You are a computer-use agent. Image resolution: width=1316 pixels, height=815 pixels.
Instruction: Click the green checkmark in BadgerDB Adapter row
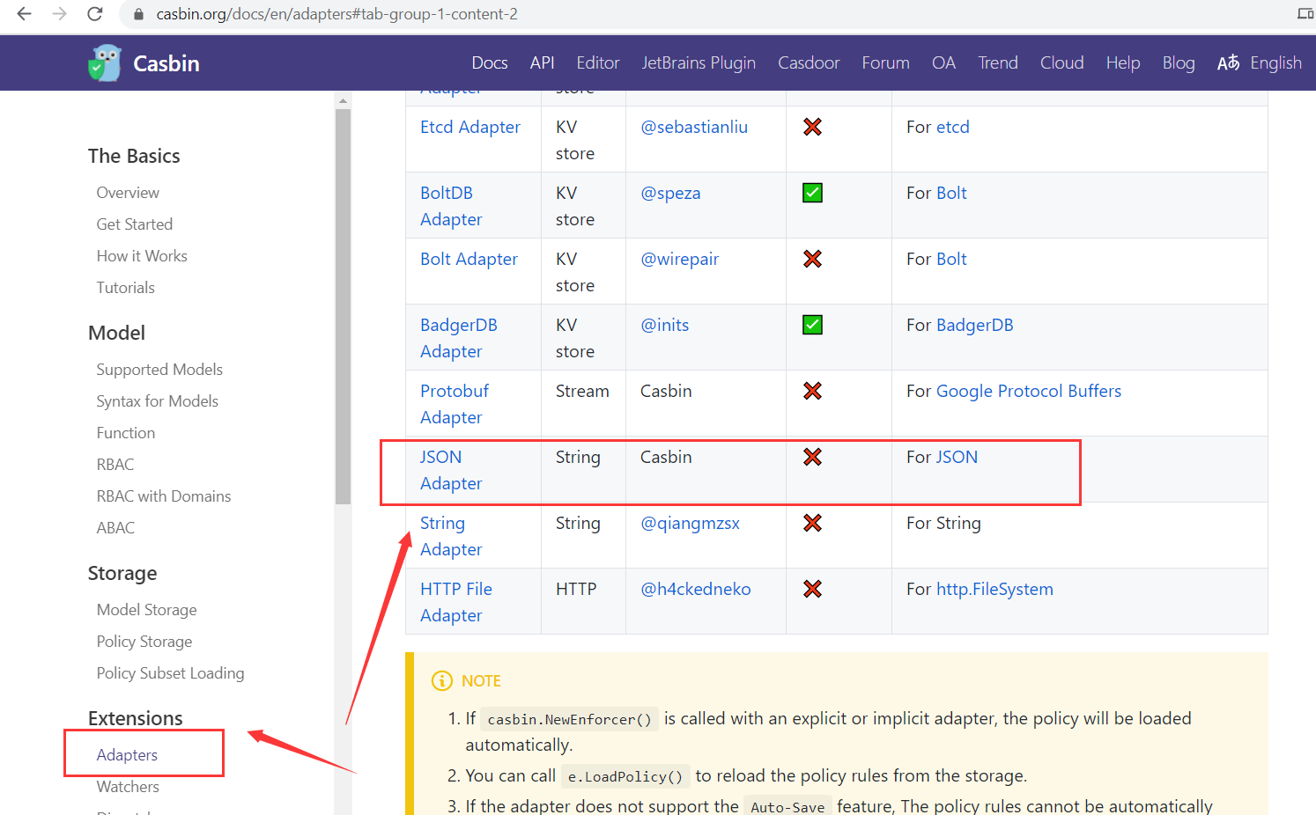[812, 325]
